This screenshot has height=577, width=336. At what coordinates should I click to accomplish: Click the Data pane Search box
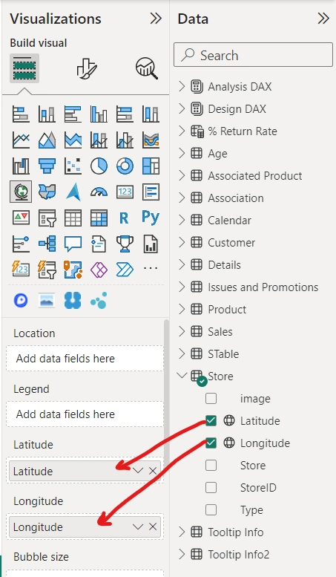click(253, 55)
